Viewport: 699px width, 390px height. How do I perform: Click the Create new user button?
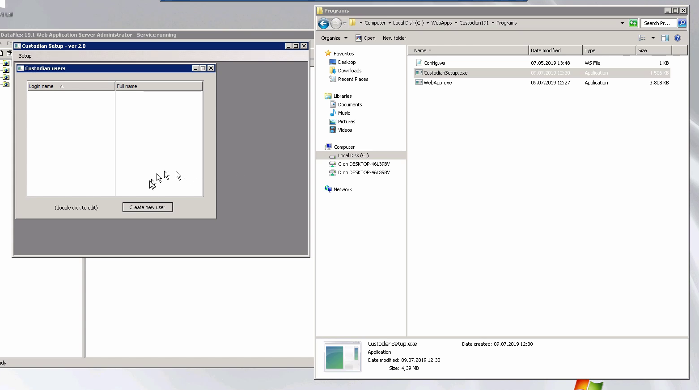(147, 207)
